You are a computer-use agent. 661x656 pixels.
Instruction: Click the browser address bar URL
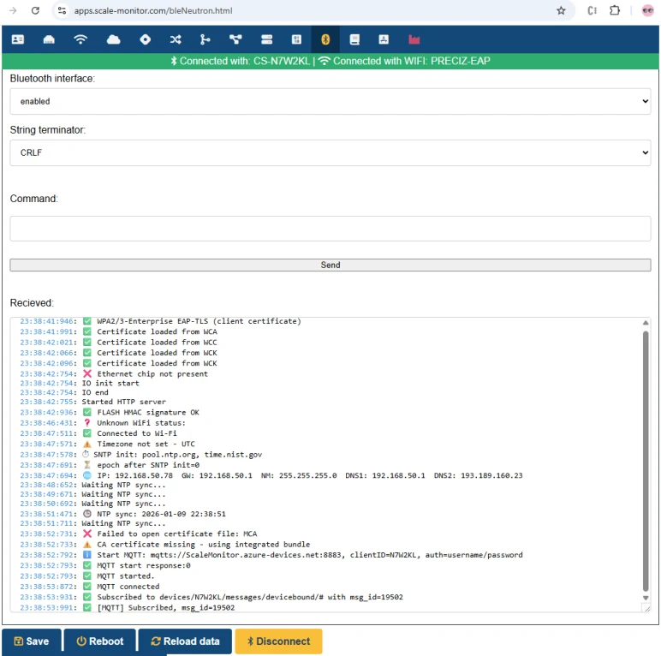tap(153, 10)
